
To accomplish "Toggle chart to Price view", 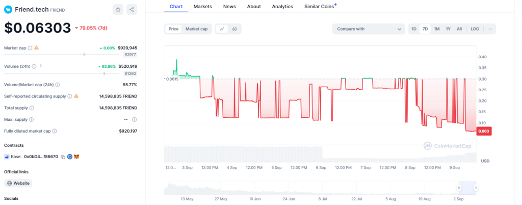I will (174, 29).
